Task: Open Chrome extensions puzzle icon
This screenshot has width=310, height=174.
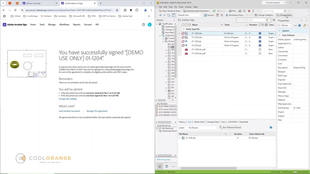Action: pyautogui.click(x=137, y=10)
